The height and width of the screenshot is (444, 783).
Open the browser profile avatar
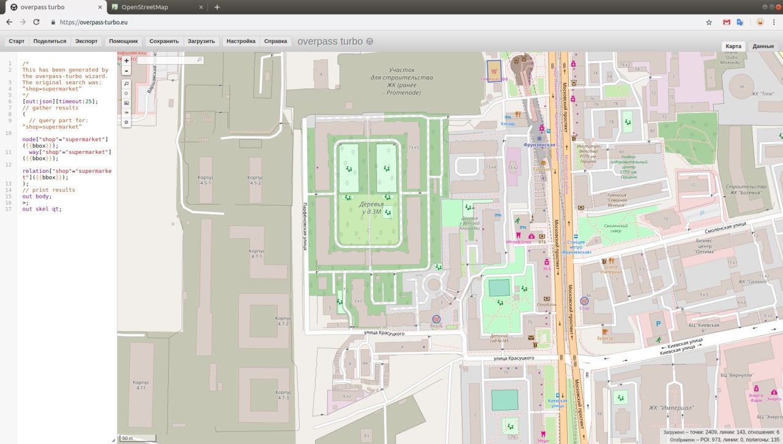(x=760, y=22)
